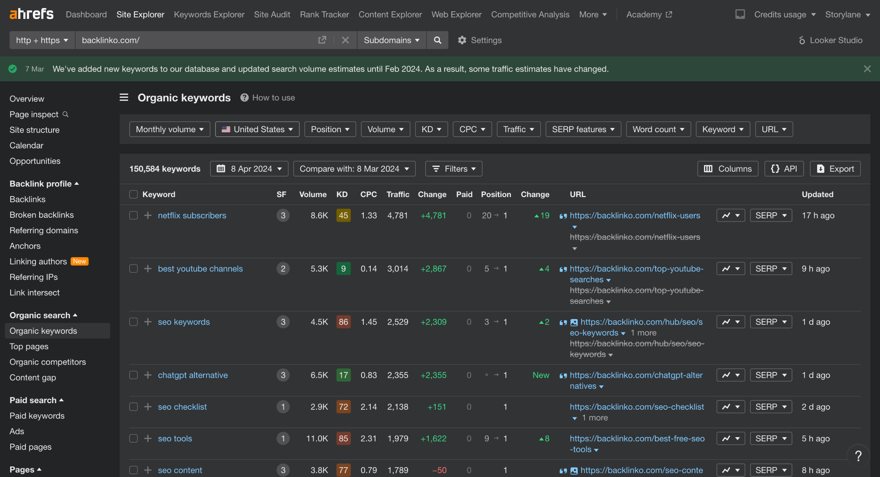Check the netflix subscribers row checkbox
This screenshot has height=477, width=880.
[x=133, y=215]
